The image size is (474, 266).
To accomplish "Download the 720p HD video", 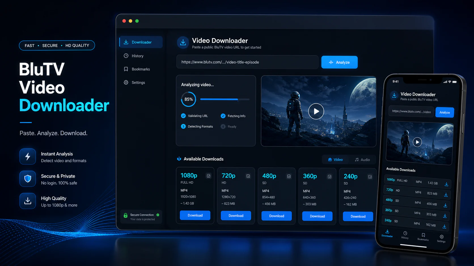I will pos(236,216).
